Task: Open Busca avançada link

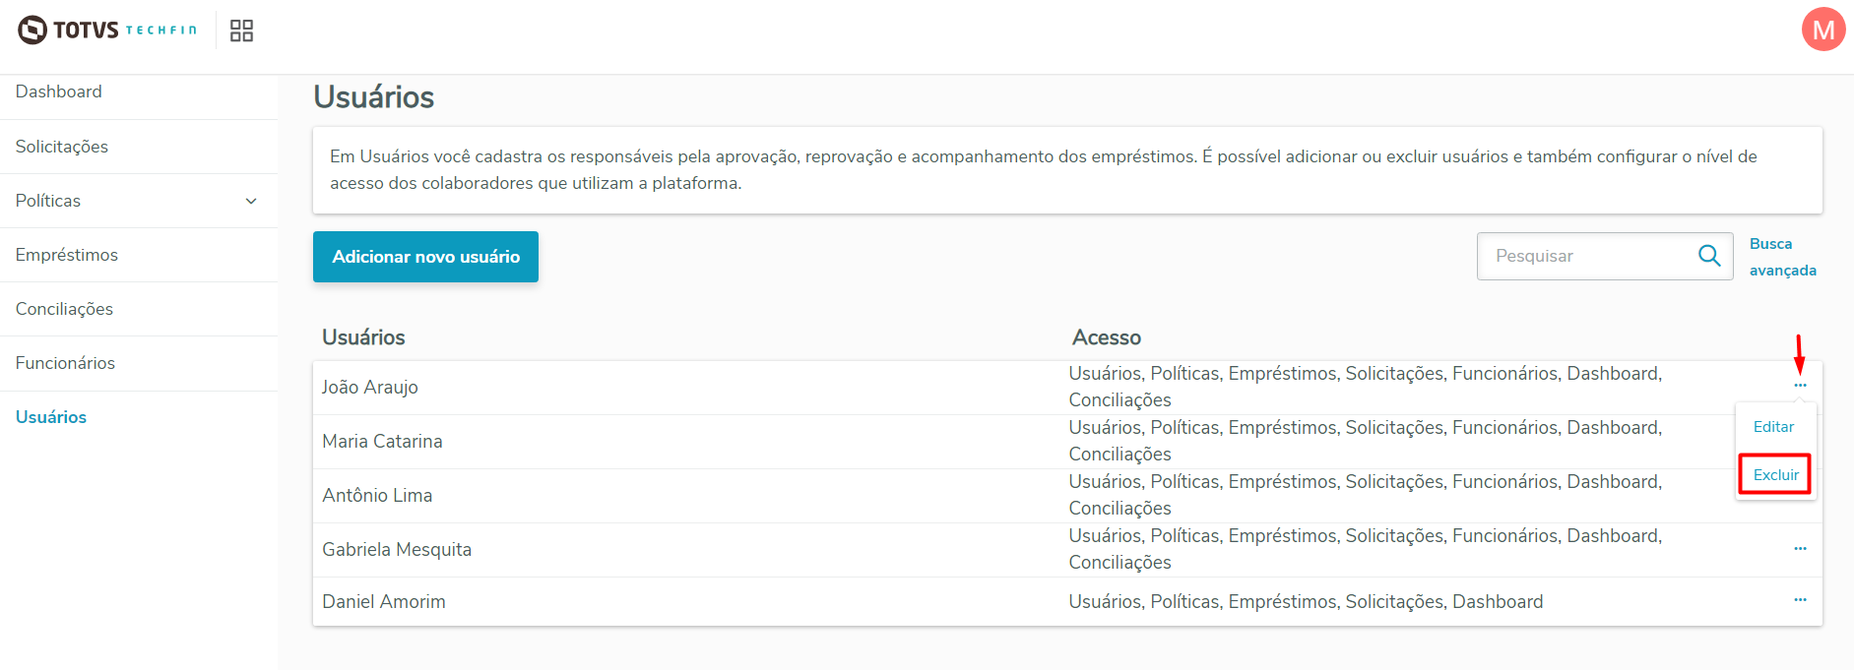Action: [1782, 257]
